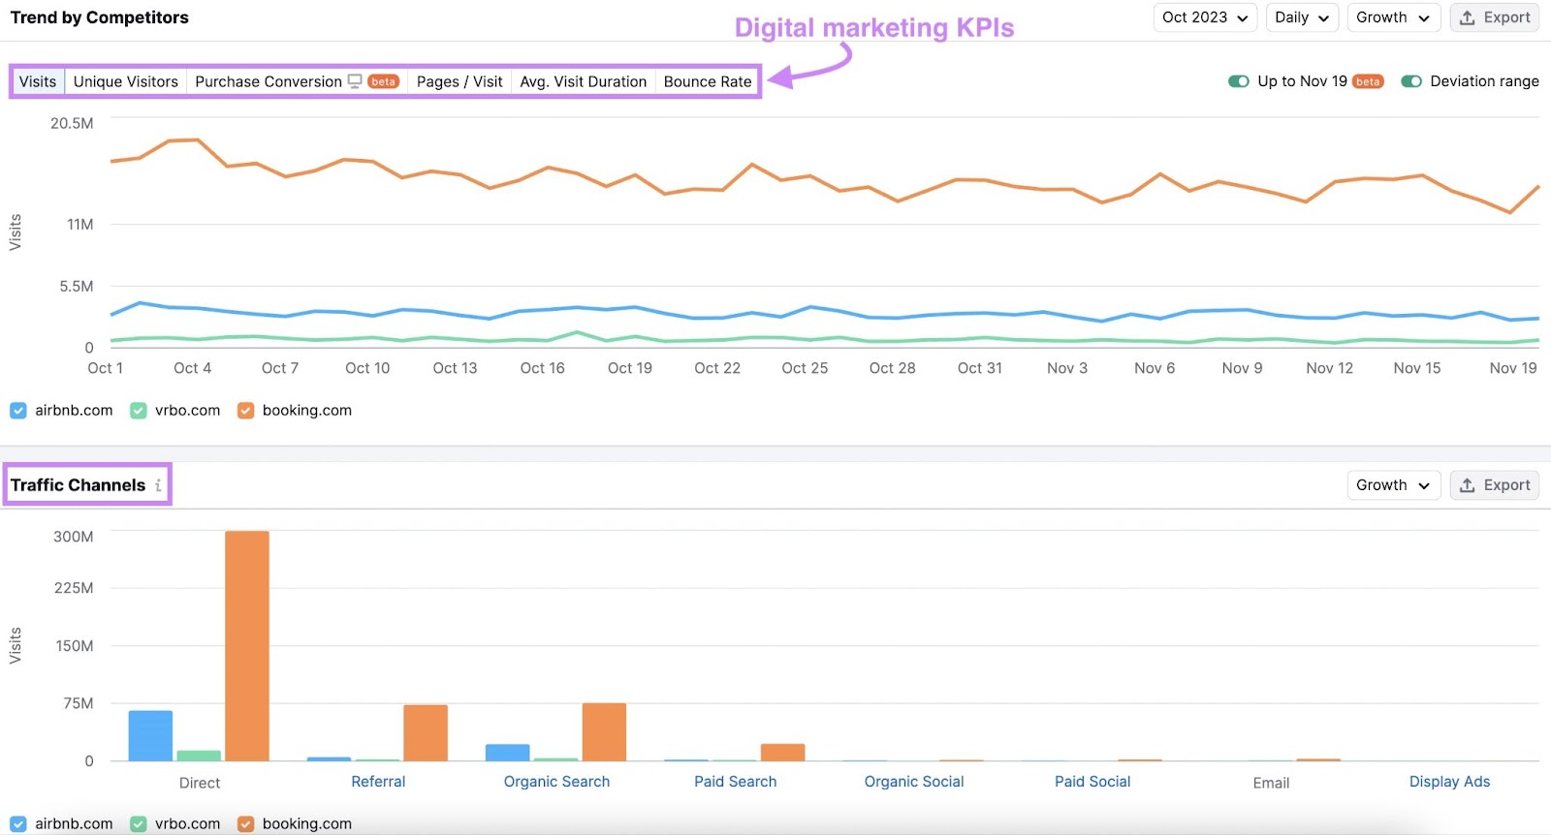
Task: Click the beta badge next to Up to Nov 19
Action: [x=1368, y=81]
